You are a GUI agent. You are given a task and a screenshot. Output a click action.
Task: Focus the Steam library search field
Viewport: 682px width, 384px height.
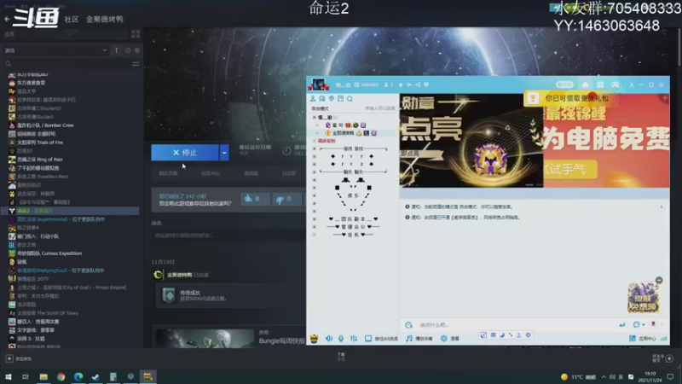[x=67, y=64]
